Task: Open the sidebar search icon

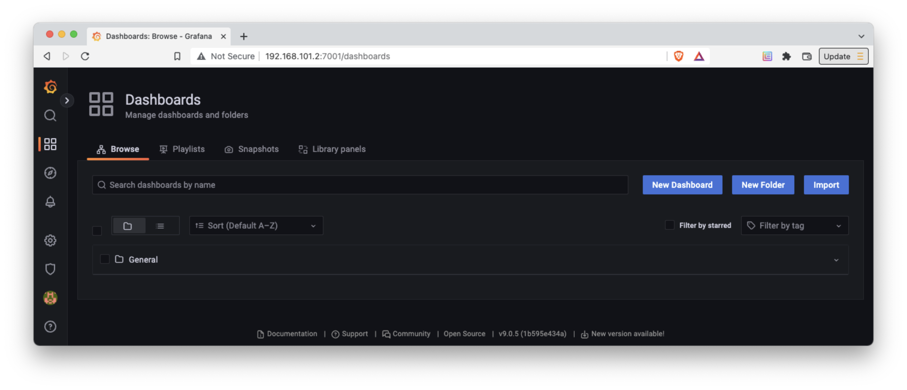Action: [x=50, y=115]
